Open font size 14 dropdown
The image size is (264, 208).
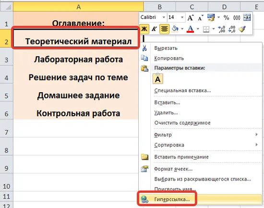pyautogui.click(x=182, y=17)
